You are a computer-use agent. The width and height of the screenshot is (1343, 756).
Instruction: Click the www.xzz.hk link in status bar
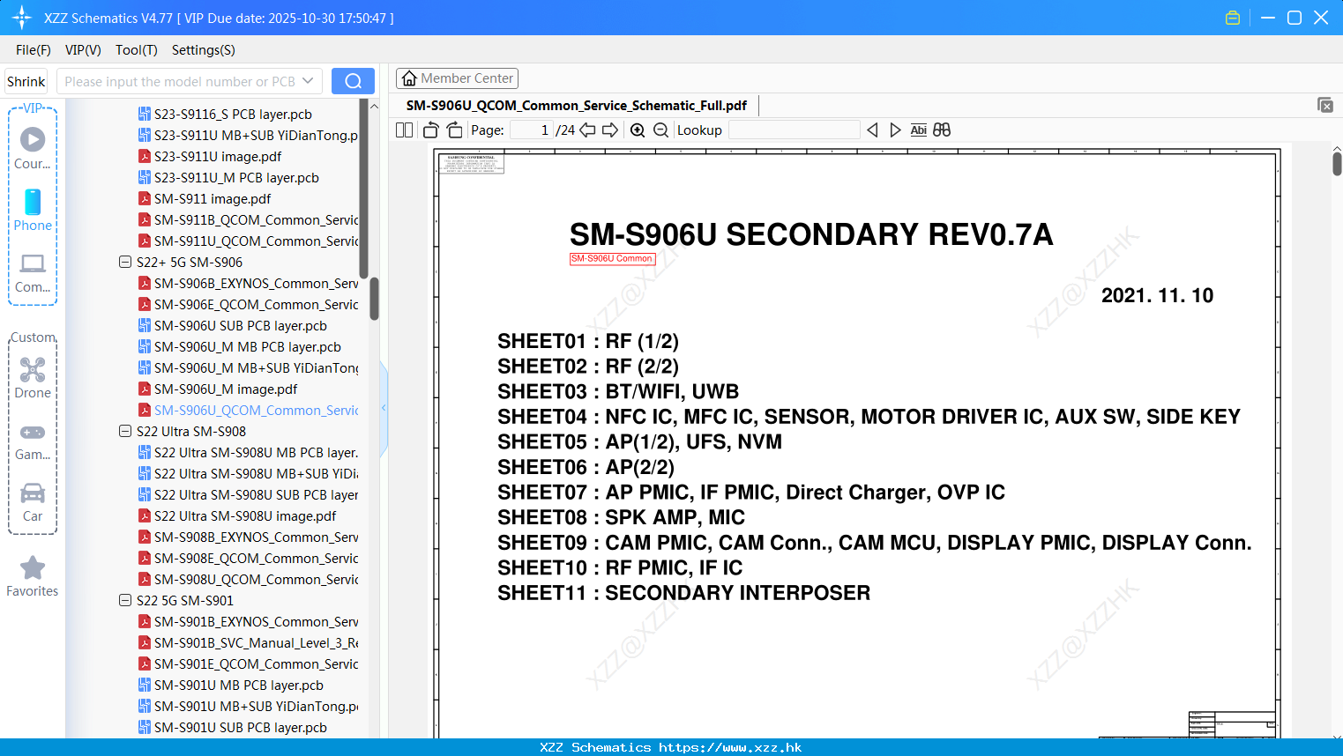(730, 747)
